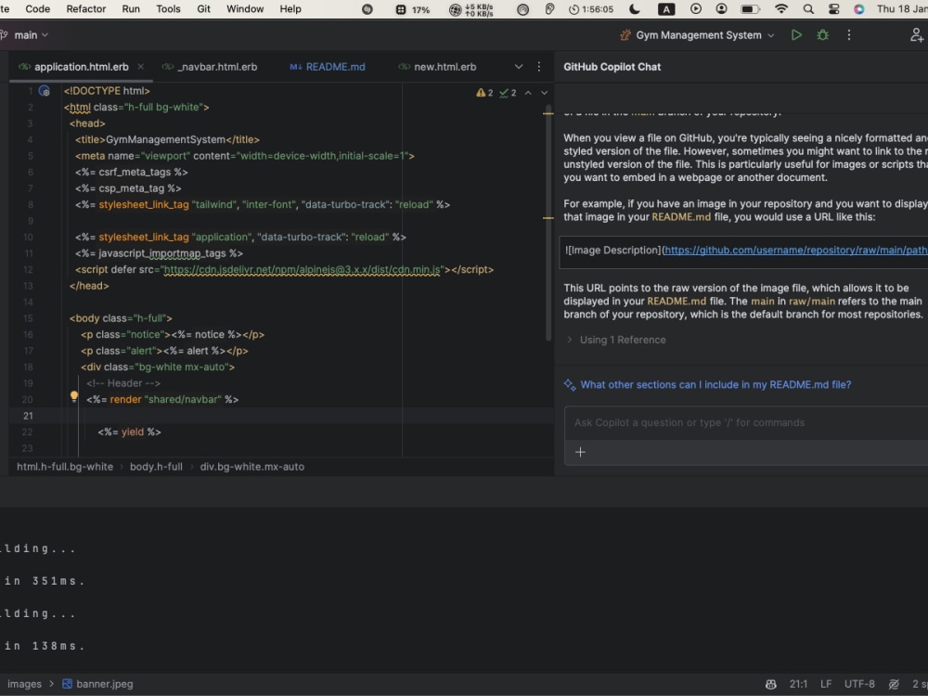Open GitHub Copilot status bar icon
The width and height of the screenshot is (928, 696).
(770, 684)
